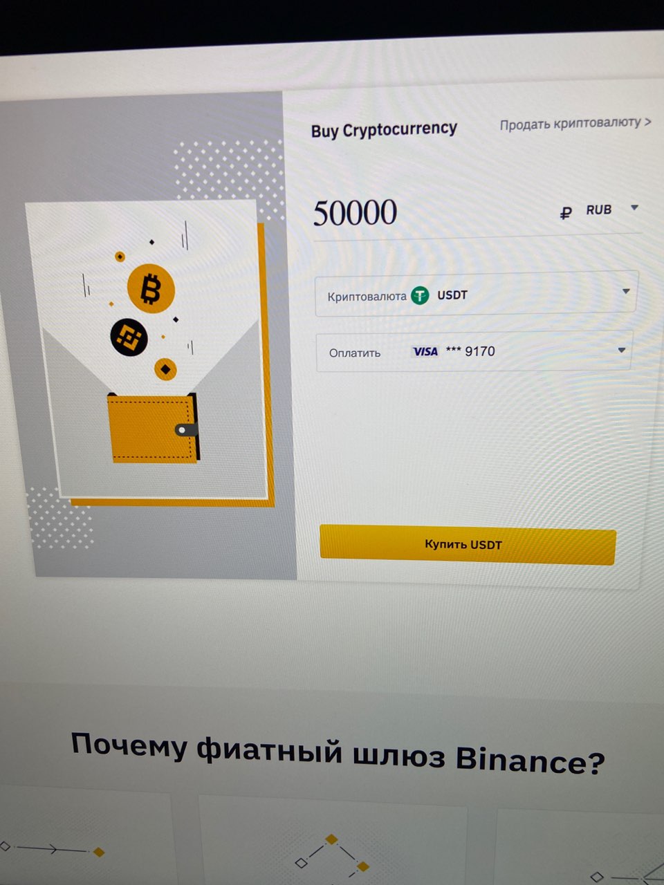The image size is (664, 885).
Task: Open the Продать криптовалюту link
Action: click(x=575, y=124)
